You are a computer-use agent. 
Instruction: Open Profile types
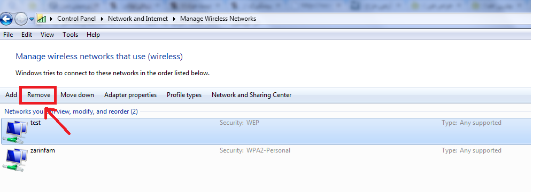184,95
